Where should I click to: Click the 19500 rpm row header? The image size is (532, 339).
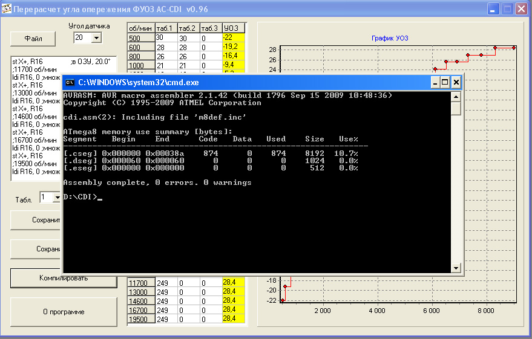pyautogui.click(x=141, y=319)
